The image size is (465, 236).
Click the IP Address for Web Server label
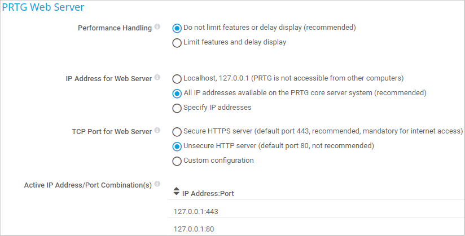(x=109, y=79)
